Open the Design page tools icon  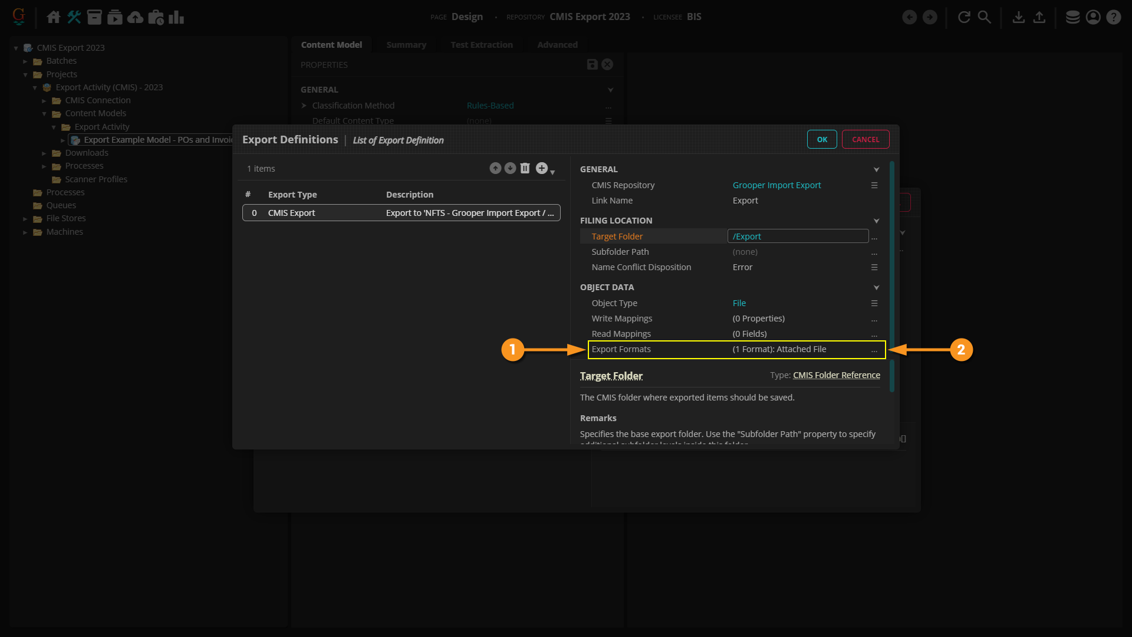pos(74,17)
